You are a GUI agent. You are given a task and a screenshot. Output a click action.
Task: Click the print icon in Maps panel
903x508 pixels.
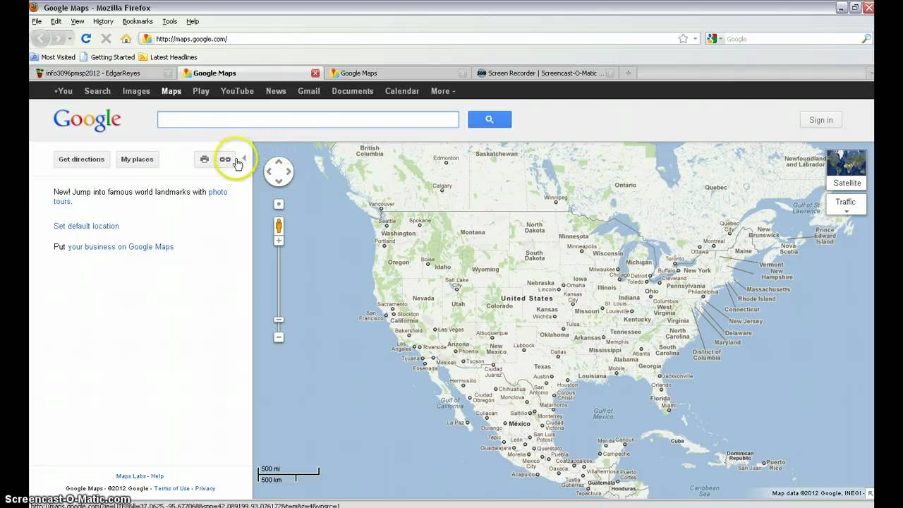(x=205, y=159)
